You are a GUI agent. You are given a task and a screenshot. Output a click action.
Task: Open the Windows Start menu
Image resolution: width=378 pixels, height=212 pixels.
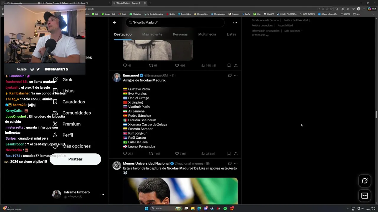click(146, 208)
